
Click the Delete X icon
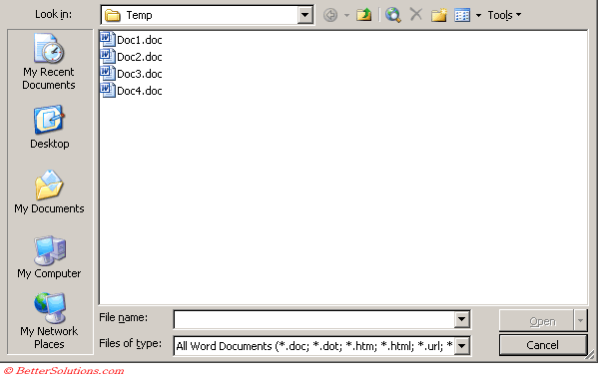click(x=415, y=15)
